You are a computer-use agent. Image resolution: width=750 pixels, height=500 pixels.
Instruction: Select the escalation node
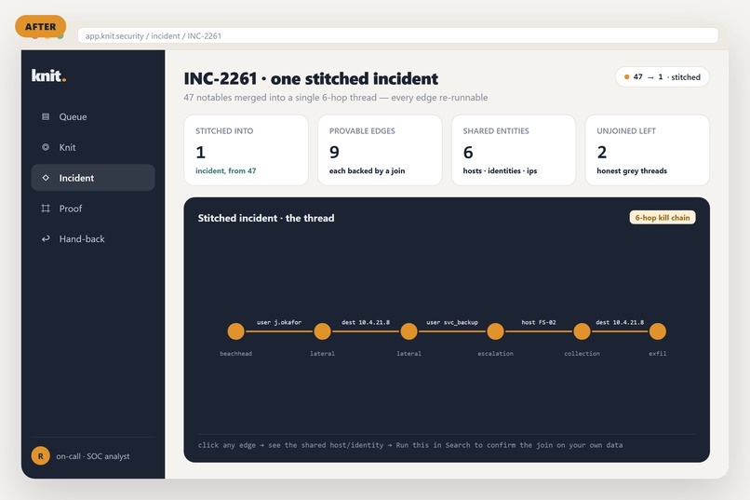click(x=496, y=331)
